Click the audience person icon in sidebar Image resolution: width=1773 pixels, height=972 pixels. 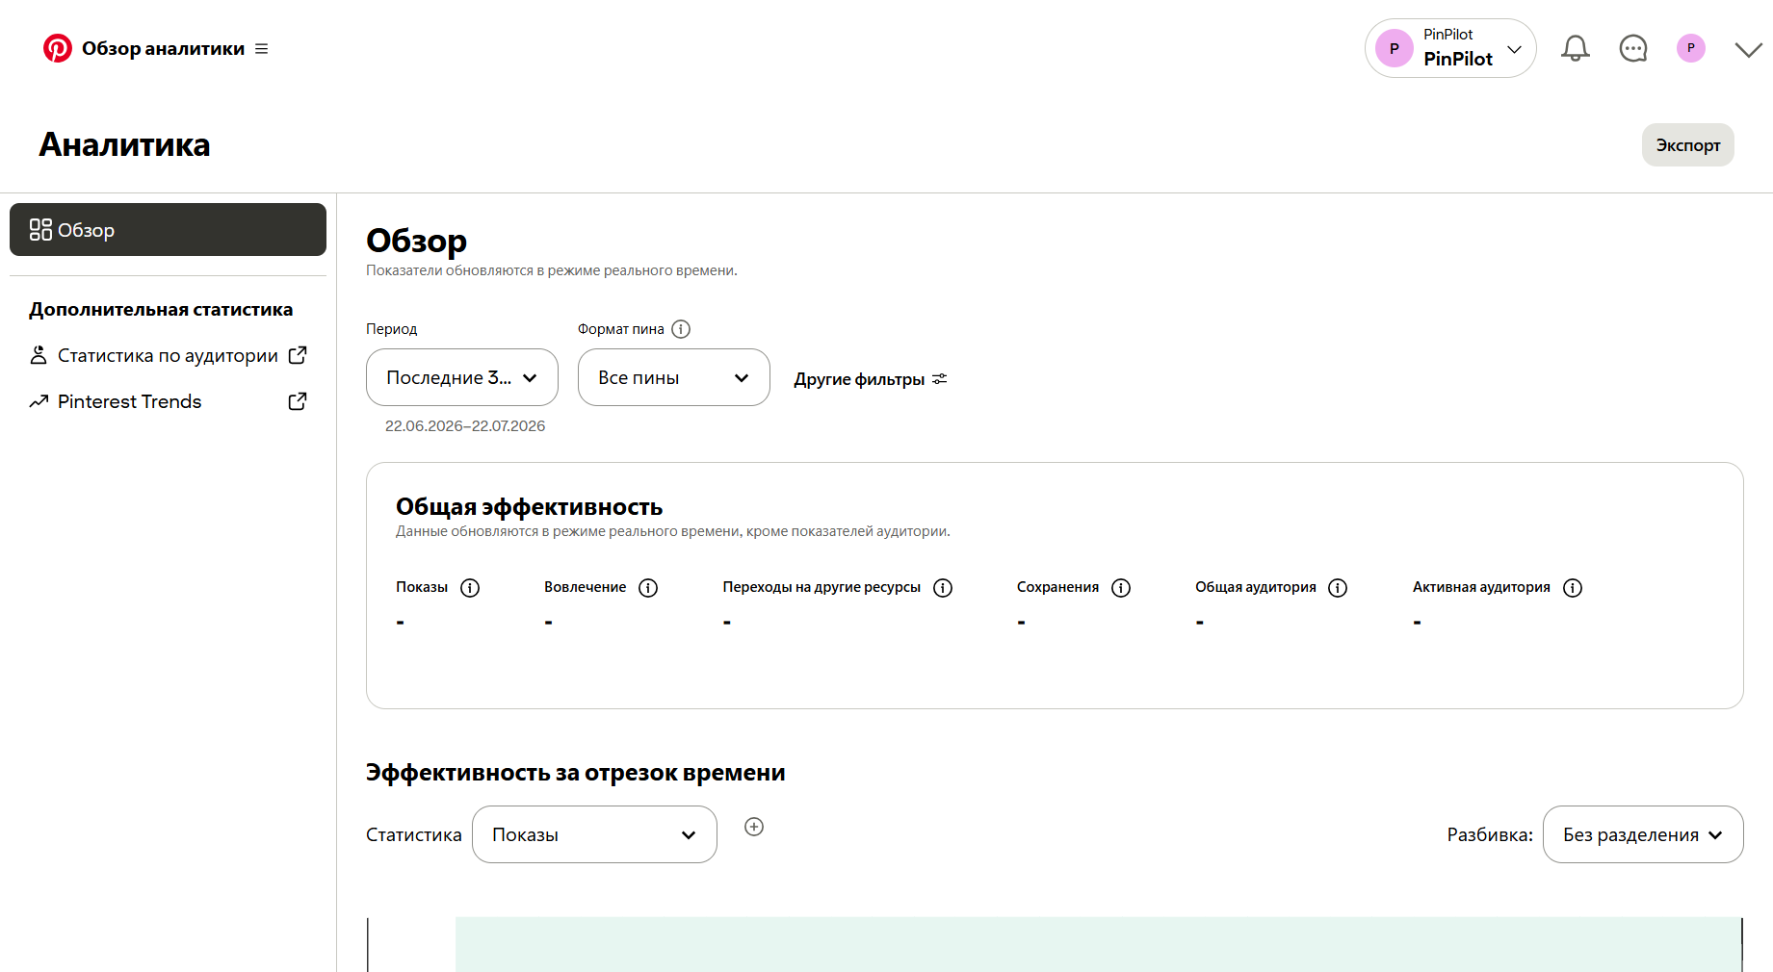[x=39, y=355]
